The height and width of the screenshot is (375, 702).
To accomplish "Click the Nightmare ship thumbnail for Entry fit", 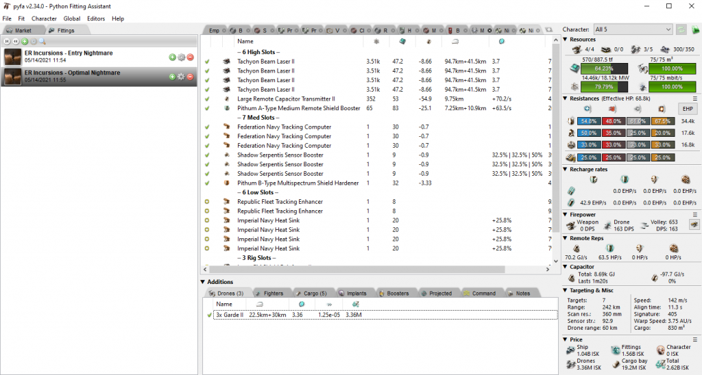I will click(12, 57).
